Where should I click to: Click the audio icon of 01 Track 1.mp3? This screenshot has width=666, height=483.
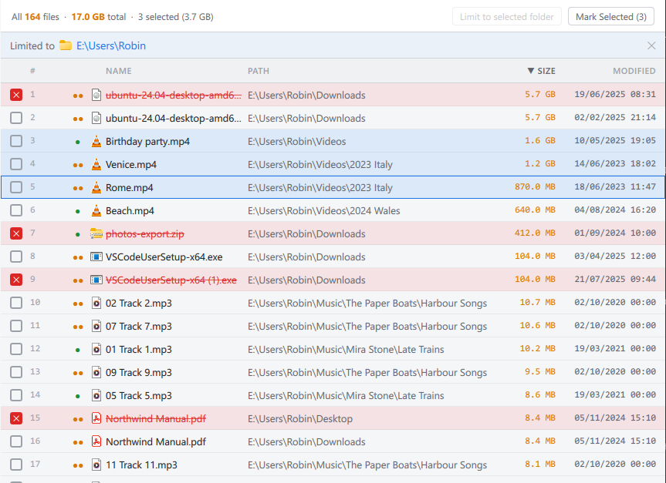click(x=96, y=349)
